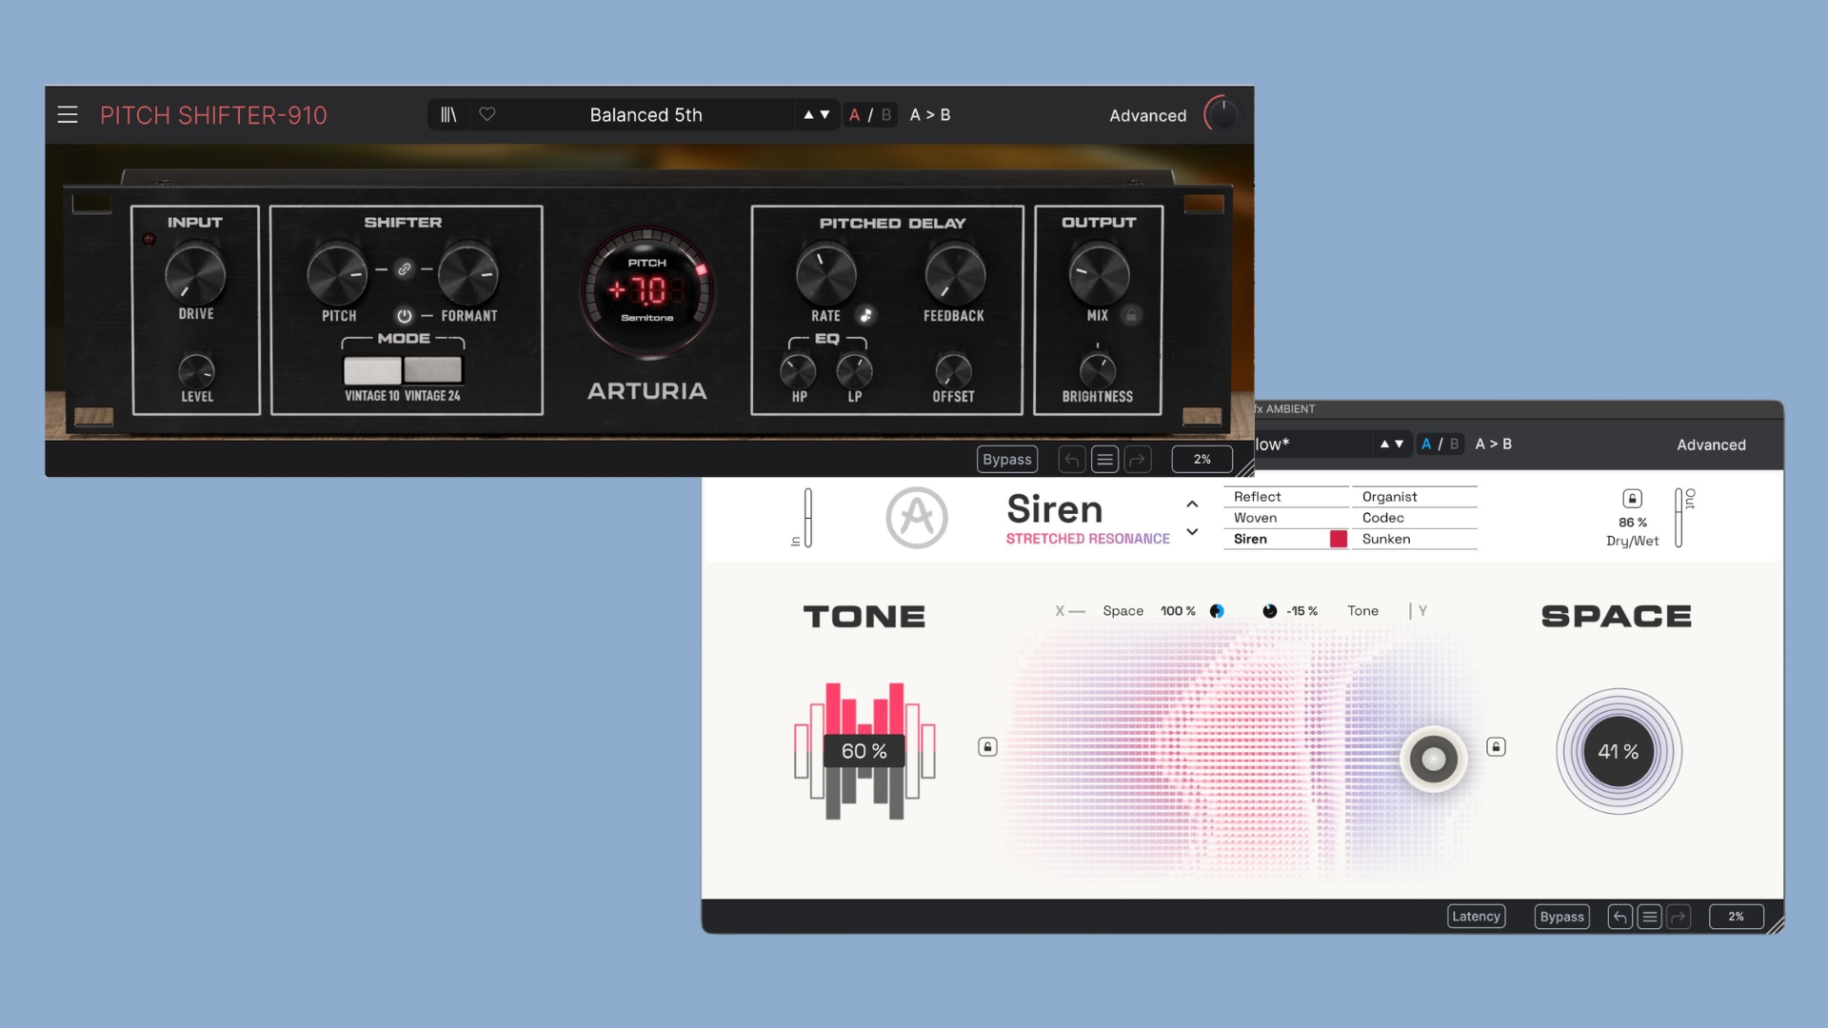This screenshot has height=1028, width=1828.
Task: Click the Latency button
Action: [1476, 917]
